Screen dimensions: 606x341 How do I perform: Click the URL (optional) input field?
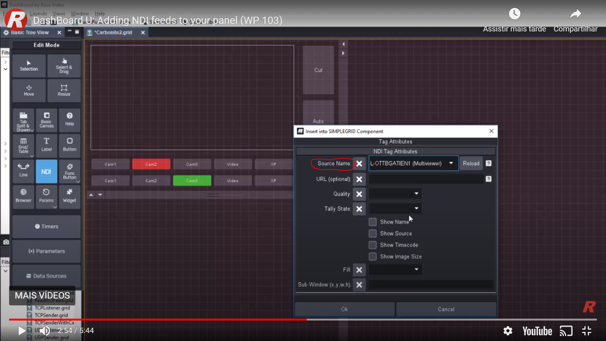[x=426, y=179]
